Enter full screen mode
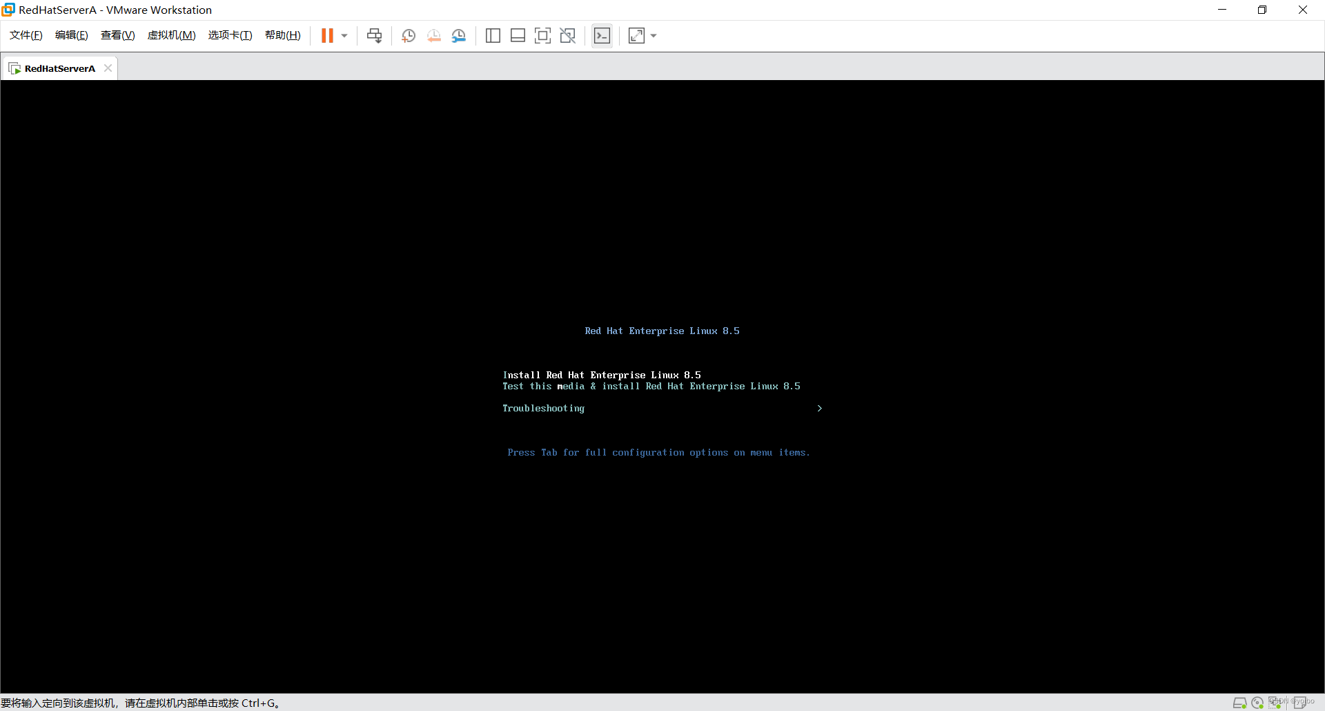 tap(543, 36)
